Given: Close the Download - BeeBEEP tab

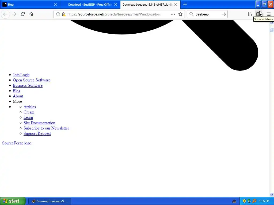Looking at the screenshot, I should [116, 5].
